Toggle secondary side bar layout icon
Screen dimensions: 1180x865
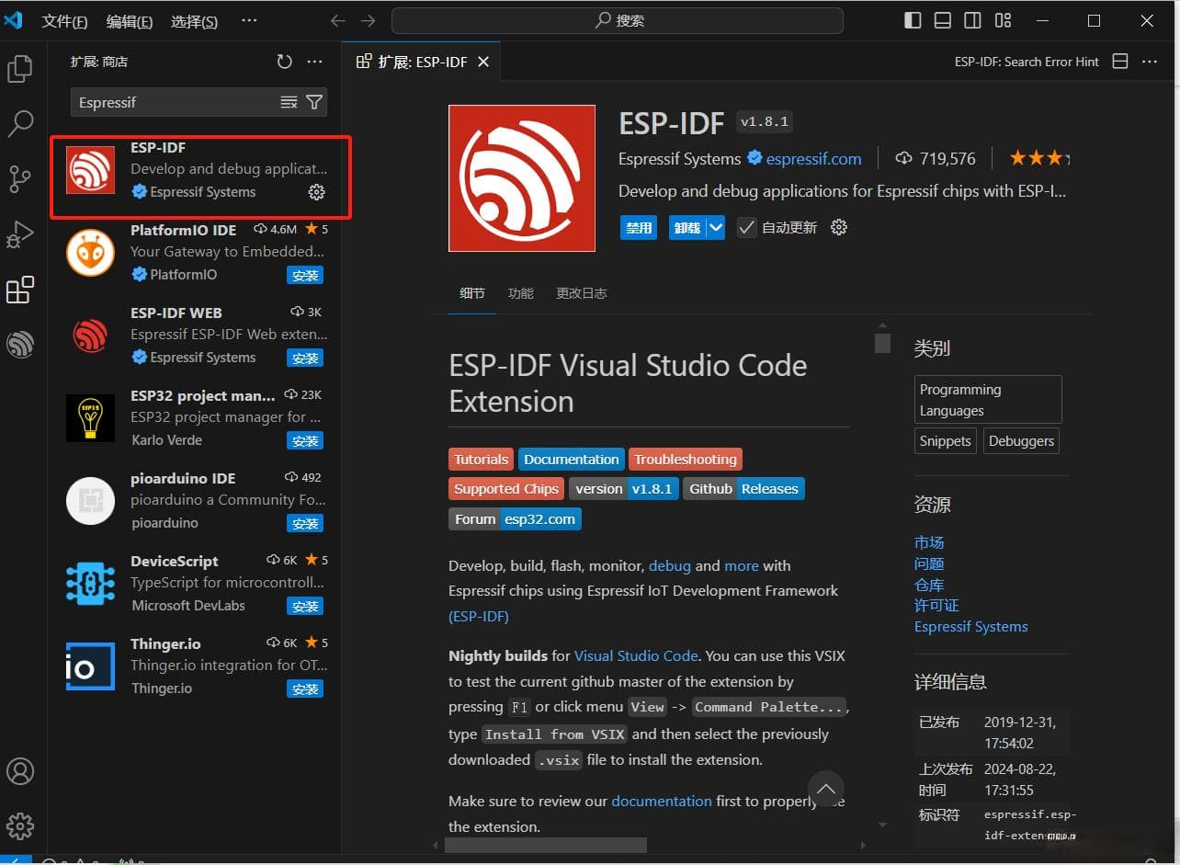click(x=972, y=20)
